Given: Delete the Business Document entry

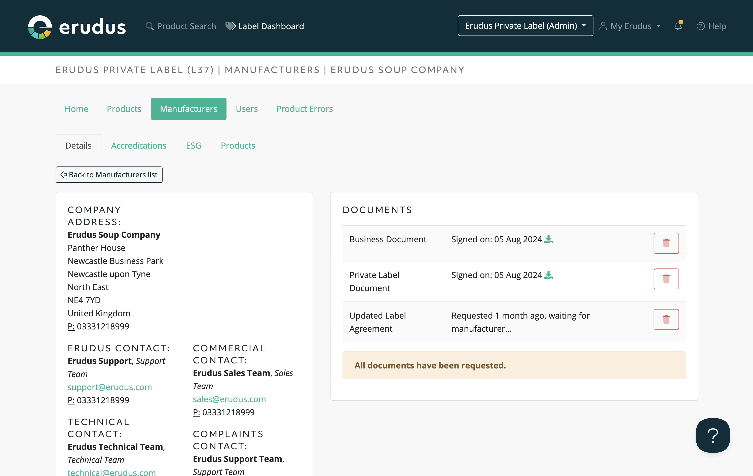Looking at the screenshot, I should [x=666, y=243].
